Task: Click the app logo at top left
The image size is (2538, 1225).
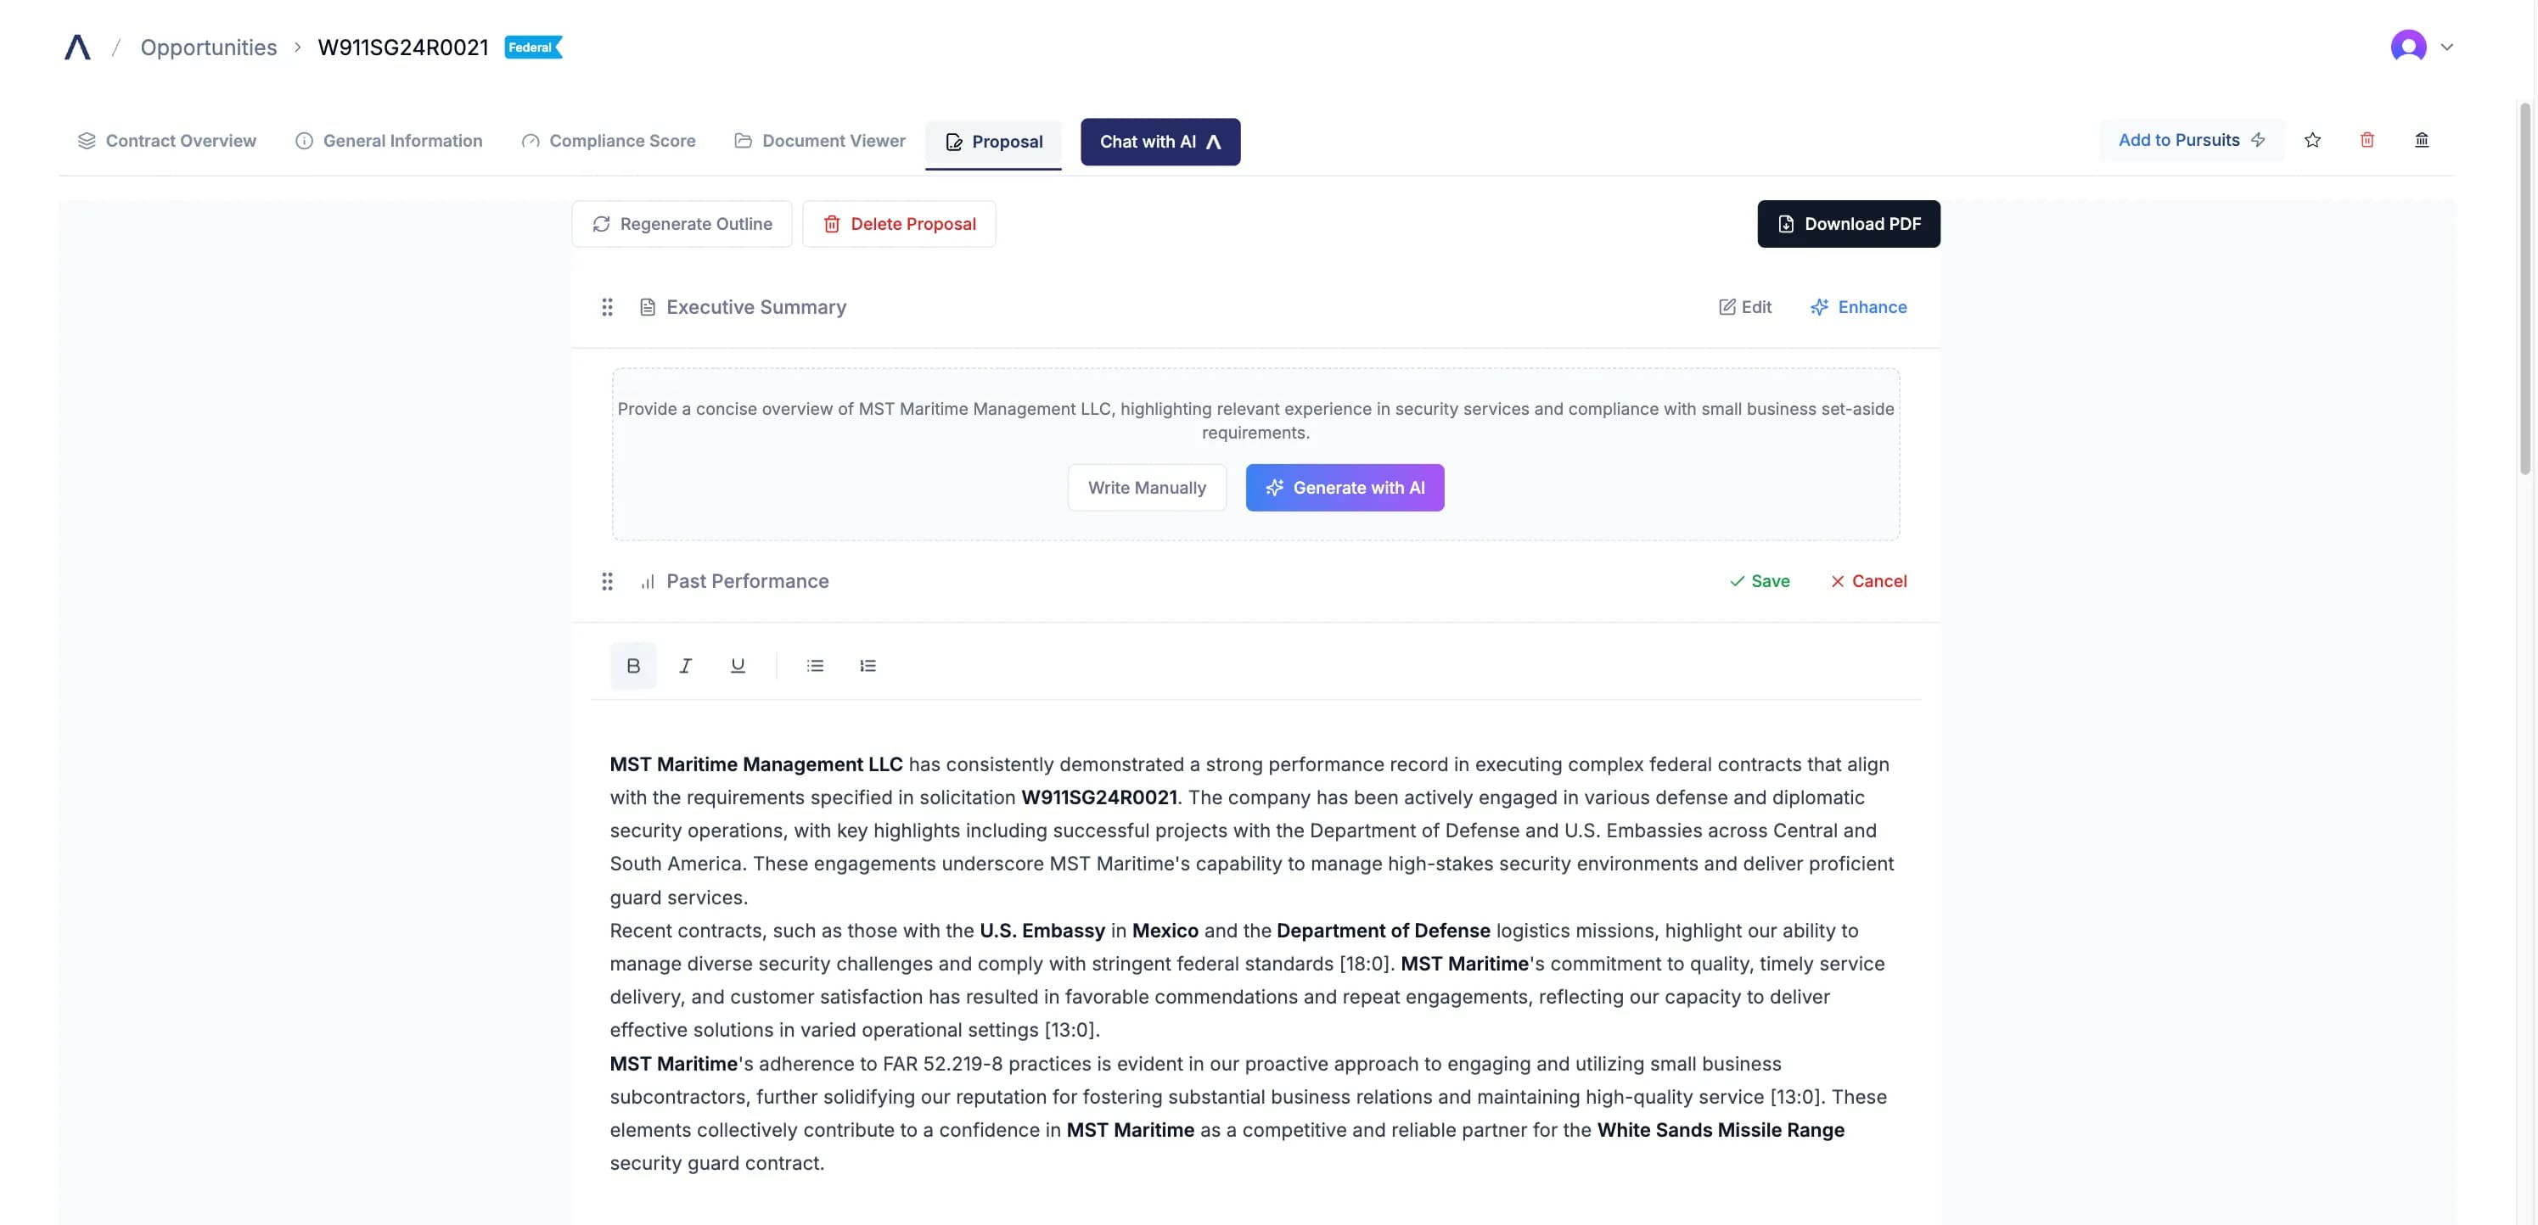Action: 78,48
